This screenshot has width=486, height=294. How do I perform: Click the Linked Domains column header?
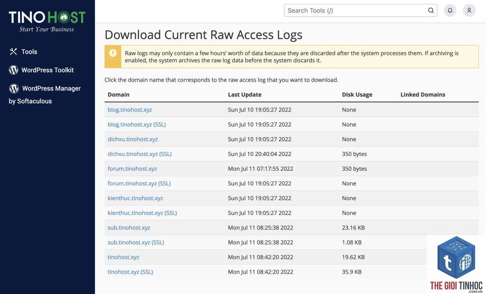coord(423,95)
